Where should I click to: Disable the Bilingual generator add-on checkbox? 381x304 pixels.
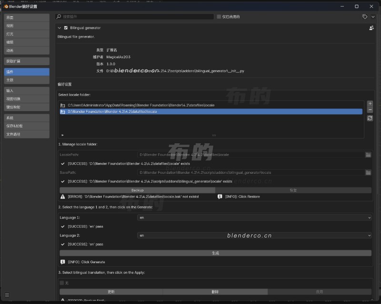[66, 28]
